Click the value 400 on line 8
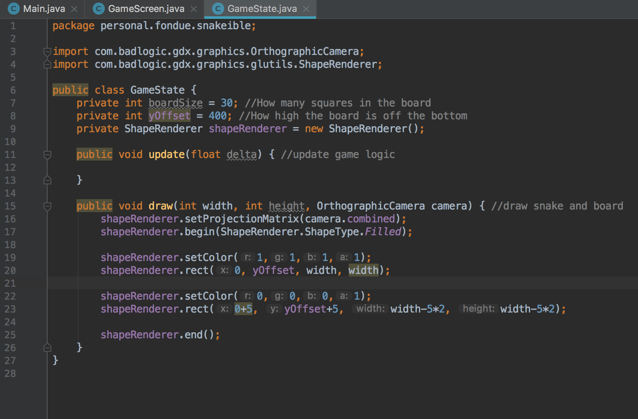This screenshot has width=638, height=419. pyautogui.click(x=218, y=116)
